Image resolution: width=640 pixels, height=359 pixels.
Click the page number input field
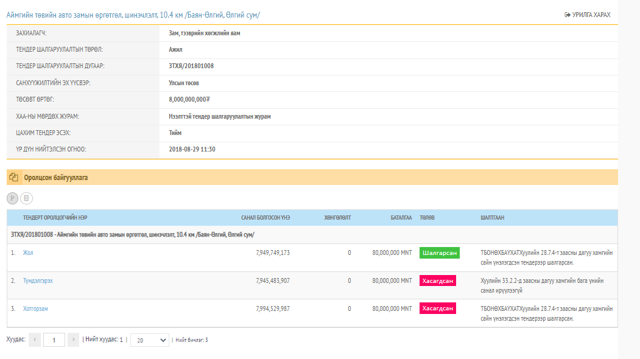tap(54, 340)
